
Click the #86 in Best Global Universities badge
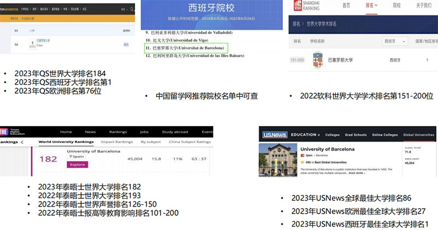pos(324,162)
